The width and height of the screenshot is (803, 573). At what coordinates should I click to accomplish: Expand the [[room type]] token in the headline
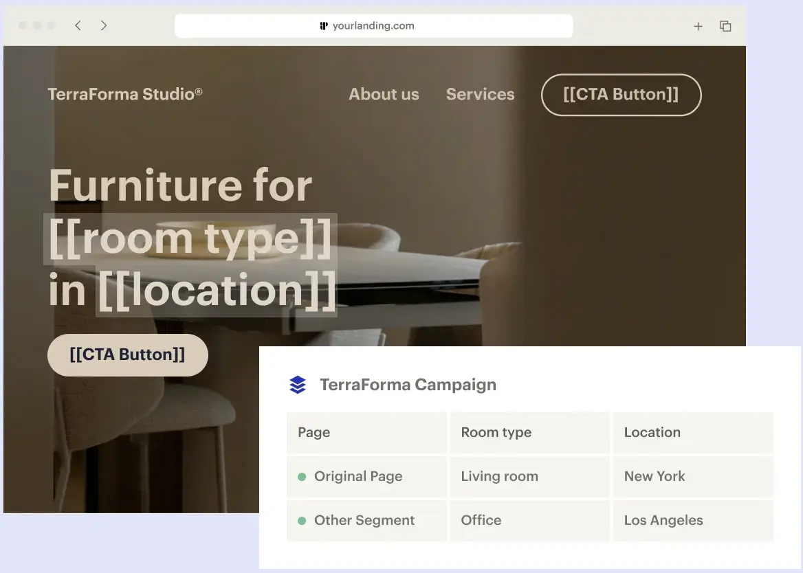190,239
